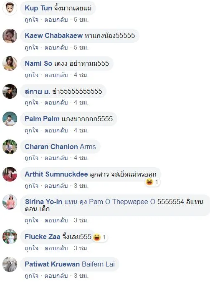Click the tagged name Baifern Lai

click(x=98, y=264)
